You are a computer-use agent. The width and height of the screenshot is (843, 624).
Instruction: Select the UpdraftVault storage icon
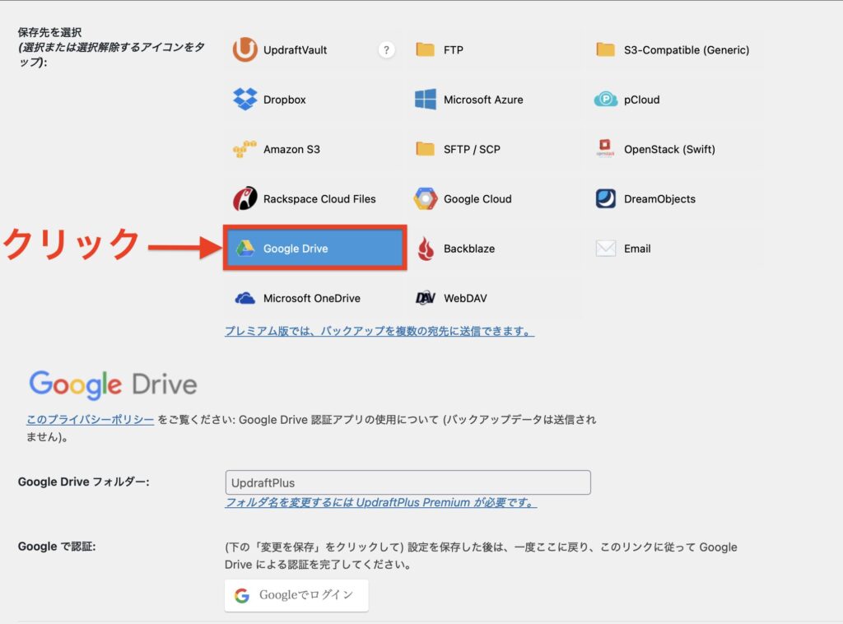[245, 50]
